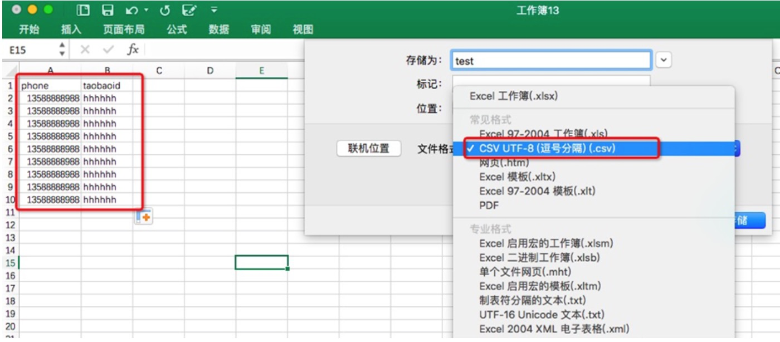Select column E header

pyautogui.click(x=261, y=71)
